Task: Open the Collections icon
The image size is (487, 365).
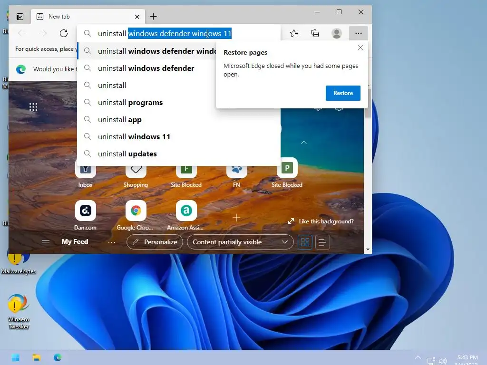Action: pos(315,33)
